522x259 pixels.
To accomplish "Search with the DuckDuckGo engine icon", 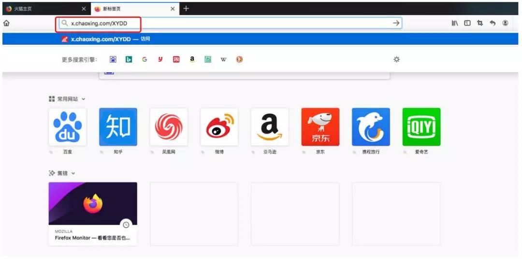I will [x=239, y=59].
